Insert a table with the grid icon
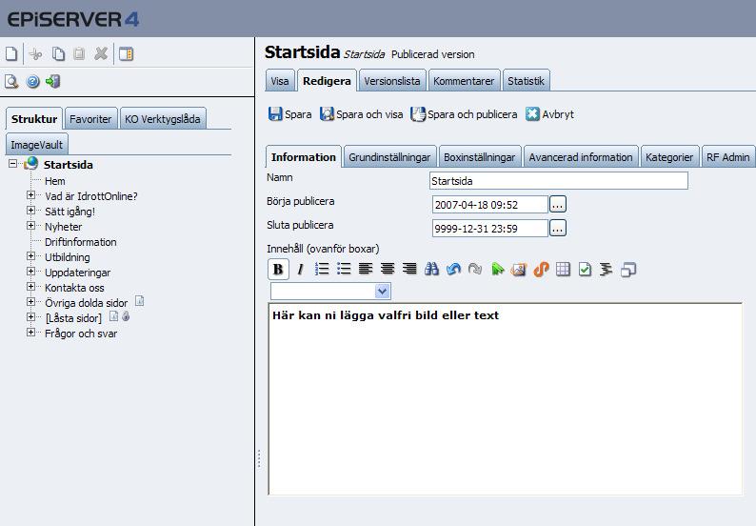 (x=563, y=269)
